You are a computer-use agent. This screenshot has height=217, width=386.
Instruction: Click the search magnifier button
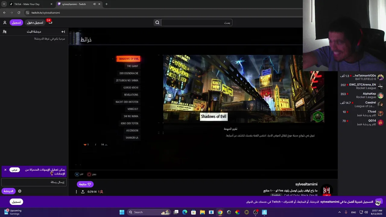(157, 23)
